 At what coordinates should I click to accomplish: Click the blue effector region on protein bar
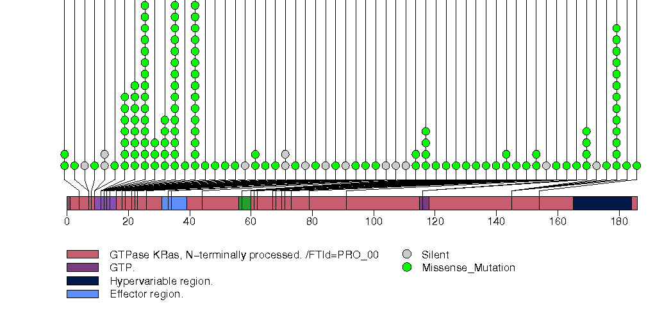coord(174,203)
